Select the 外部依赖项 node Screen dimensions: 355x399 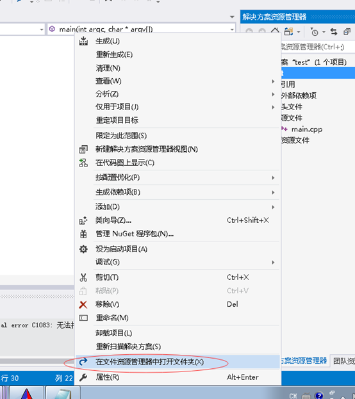pyautogui.click(x=299, y=95)
